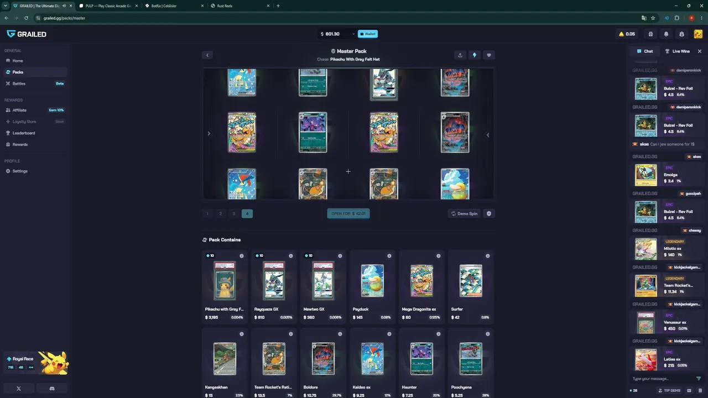Viewport: 708px width, 398px height.
Task: Switch to the BotRix browser tab
Action: coord(174,6)
